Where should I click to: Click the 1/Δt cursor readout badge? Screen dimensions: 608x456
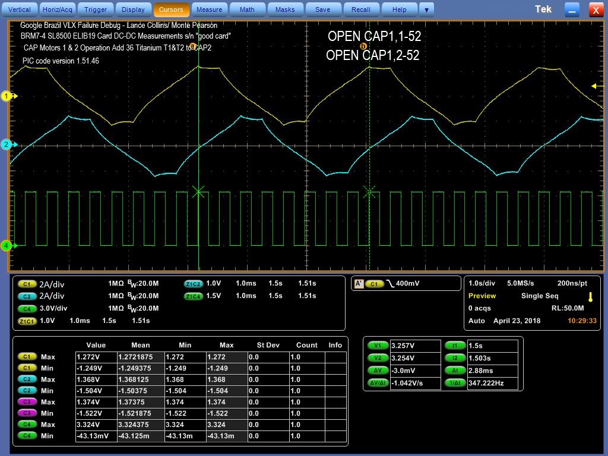(x=454, y=383)
